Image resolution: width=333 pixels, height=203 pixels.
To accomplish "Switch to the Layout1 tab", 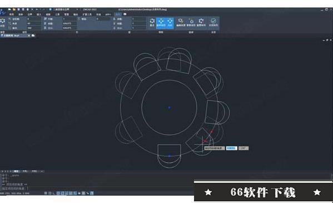I will click(x=25, y=171).
